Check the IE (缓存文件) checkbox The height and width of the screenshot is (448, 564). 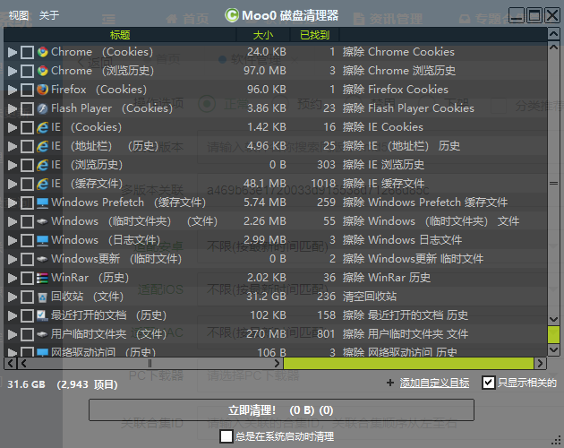[27, 184]
